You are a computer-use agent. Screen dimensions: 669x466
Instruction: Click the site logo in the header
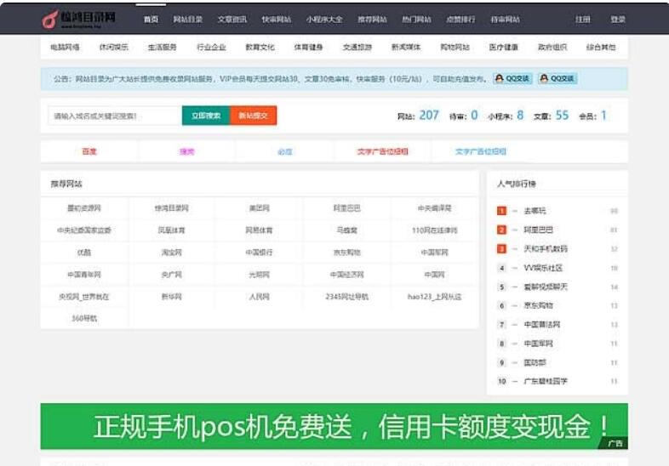(x=78, y=19)
